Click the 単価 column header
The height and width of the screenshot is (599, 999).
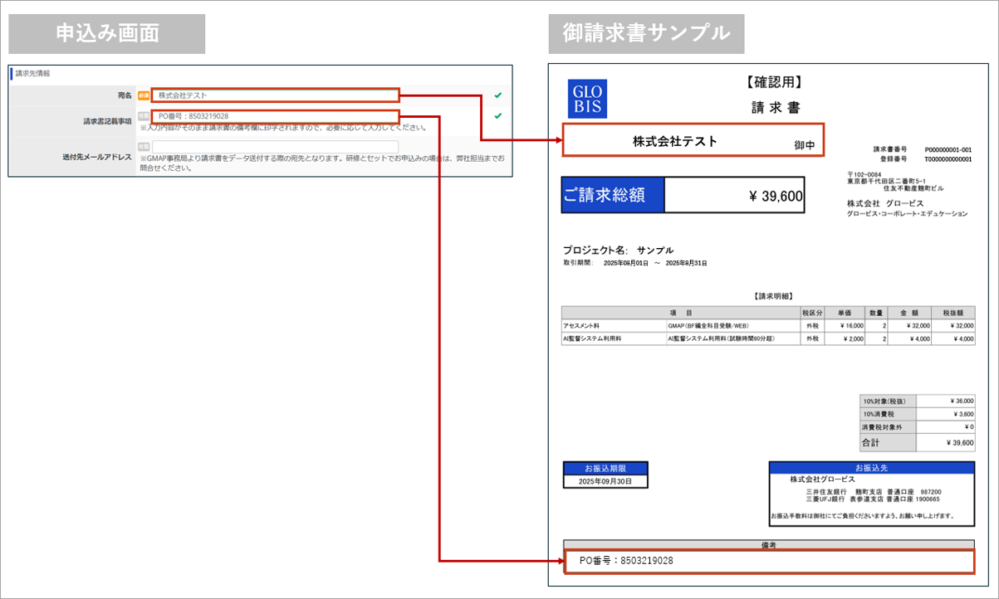point(845,313)
